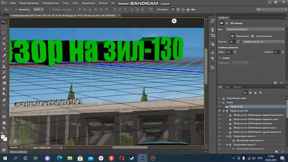Open the lens unit dropdown
Screen dimensions: 288x162
[x=263, y=42]
